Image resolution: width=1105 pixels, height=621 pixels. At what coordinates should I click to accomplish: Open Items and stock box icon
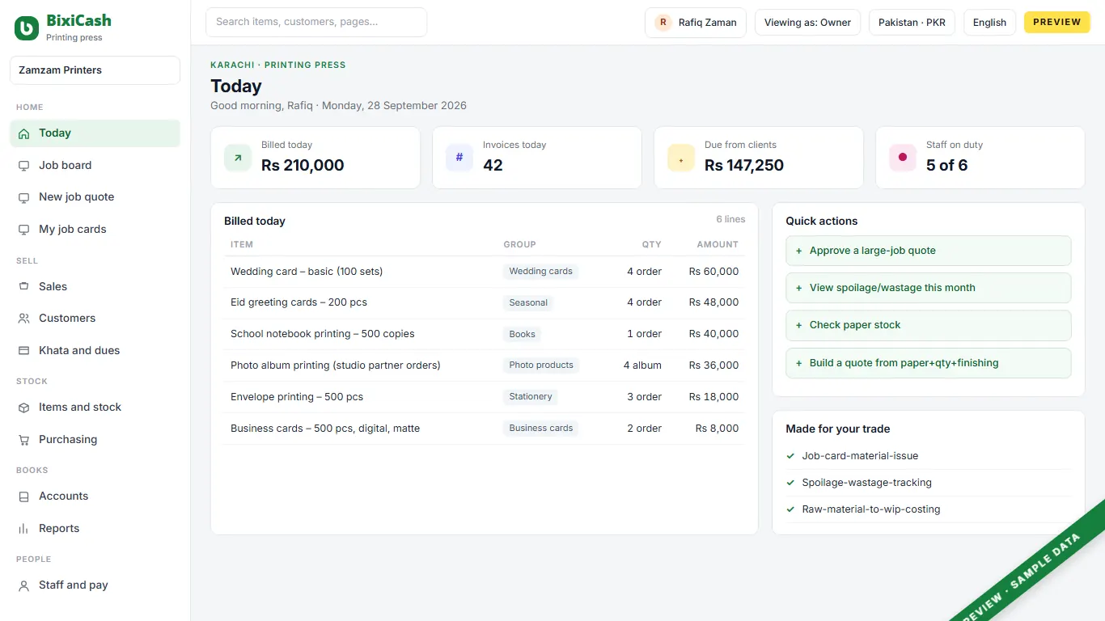click(x=23, y=408)
